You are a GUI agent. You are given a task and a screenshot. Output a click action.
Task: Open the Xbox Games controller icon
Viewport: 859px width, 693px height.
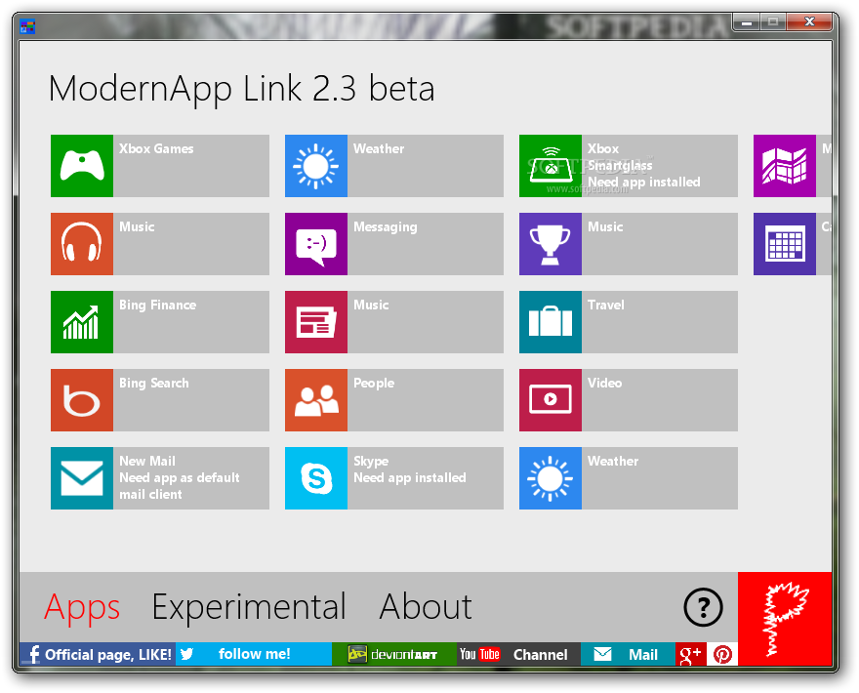click(x=82, y=166)
